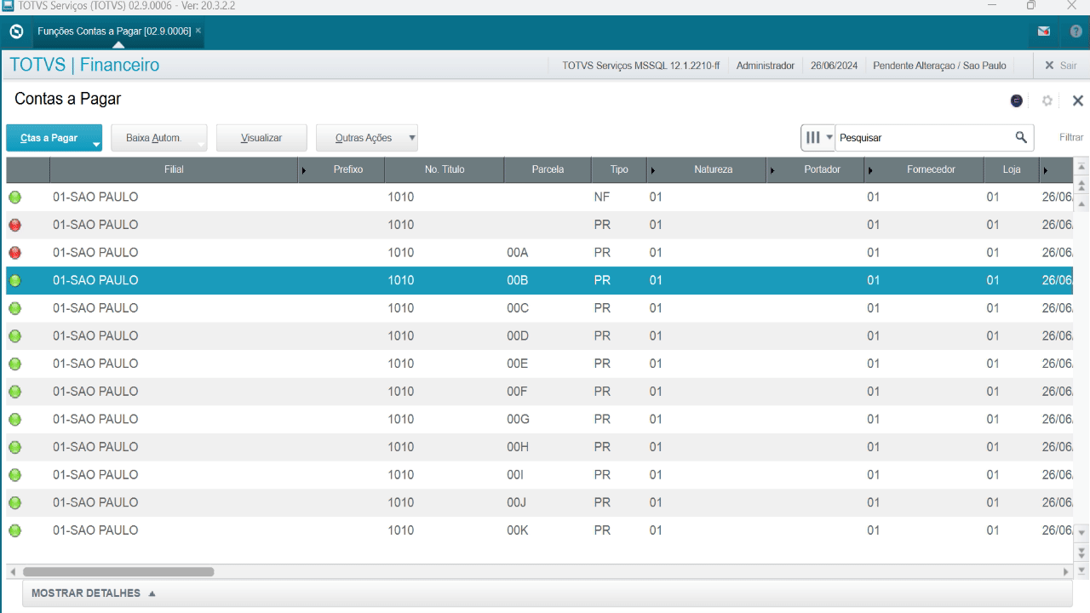The image size is (1090, 613).
Task: Click green status icon of parcela 00E
Action: [x=14, y=364]
